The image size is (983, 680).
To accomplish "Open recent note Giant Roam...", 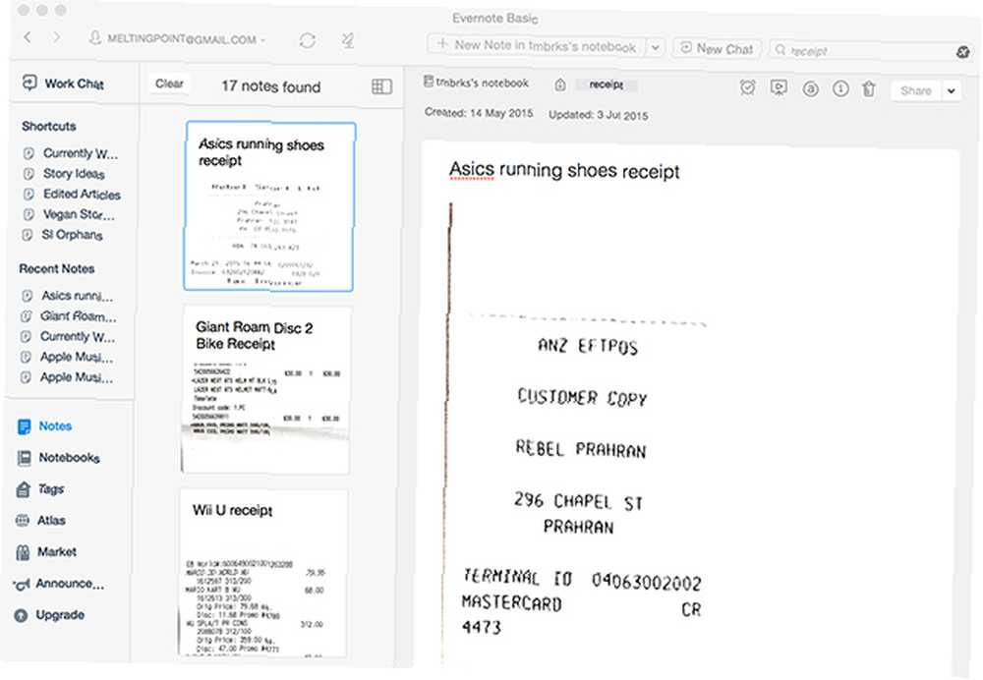I will point(69,315).
